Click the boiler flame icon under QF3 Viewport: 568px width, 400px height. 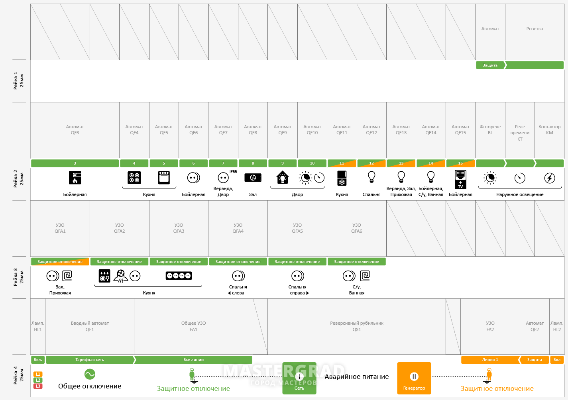(75, 178)
